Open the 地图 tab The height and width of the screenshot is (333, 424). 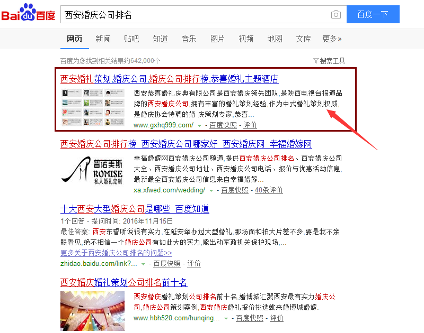point(275,39)
